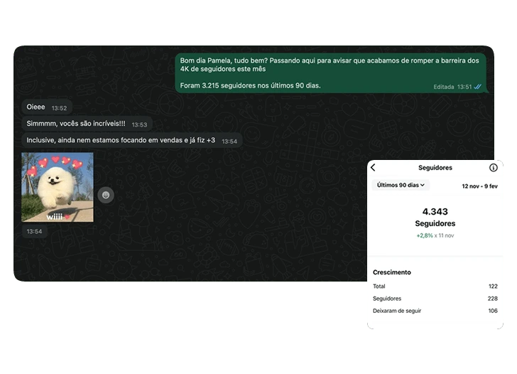Click the 13:54 timestamp below the sticker
Viewport: 517px width, 374px height.
point(34,232)
